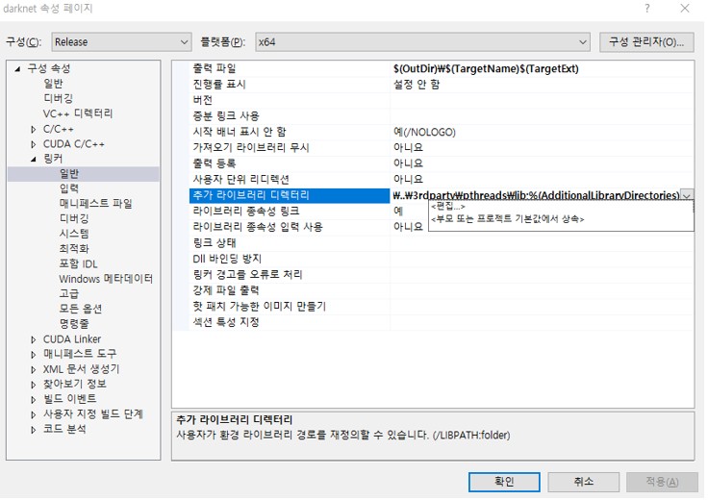Select the 명령줄 tree item
Image resolution: width=708 pixels, height=500 pixels.
point(74,324)
